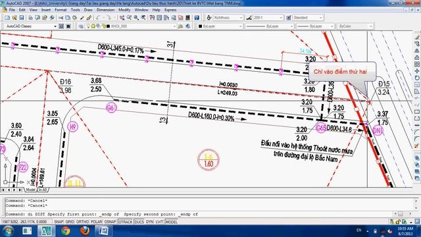
Task: Open the DesignCenter icon
Action: pos(159,18)
